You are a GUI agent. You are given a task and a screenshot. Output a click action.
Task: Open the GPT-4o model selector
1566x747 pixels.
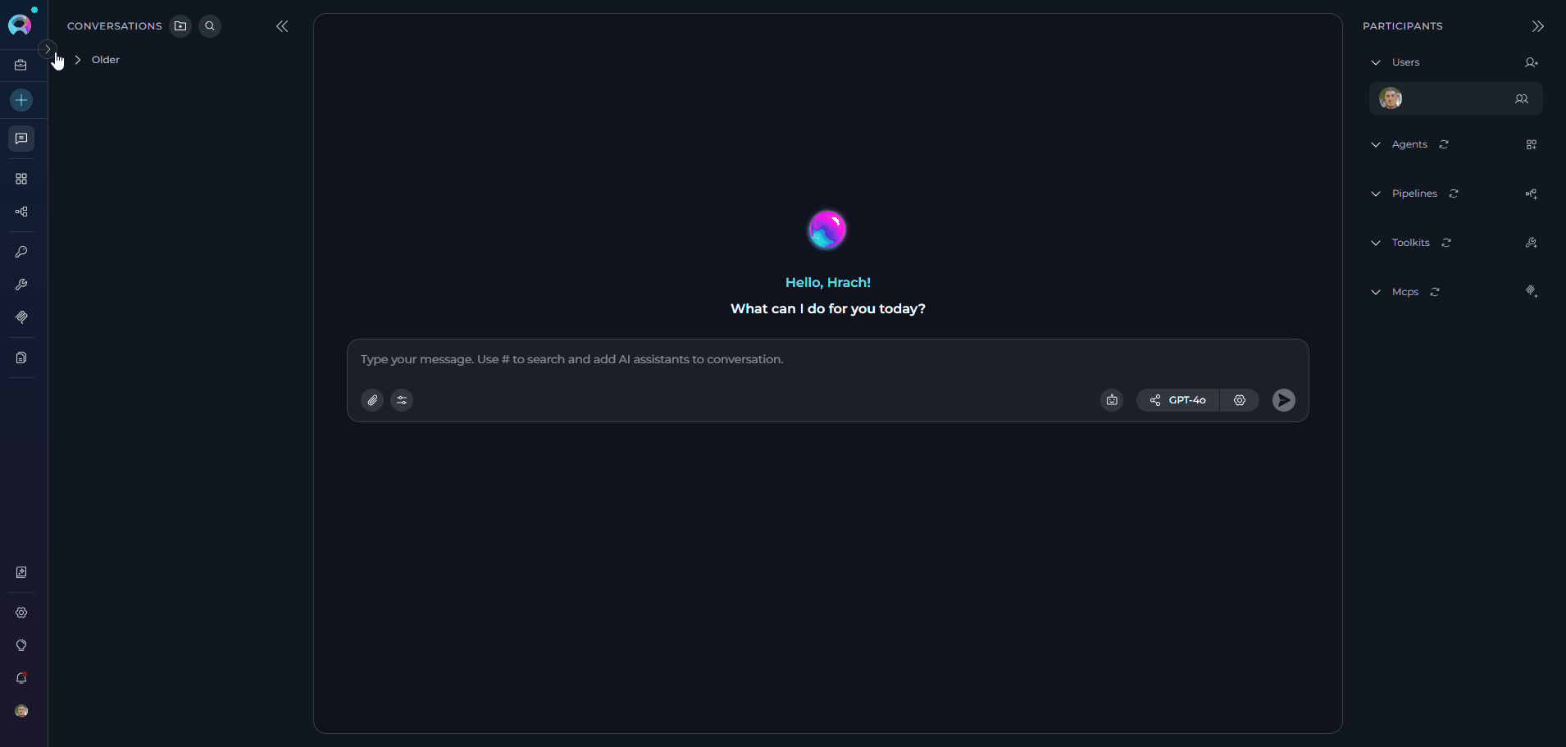point(1179,400)
